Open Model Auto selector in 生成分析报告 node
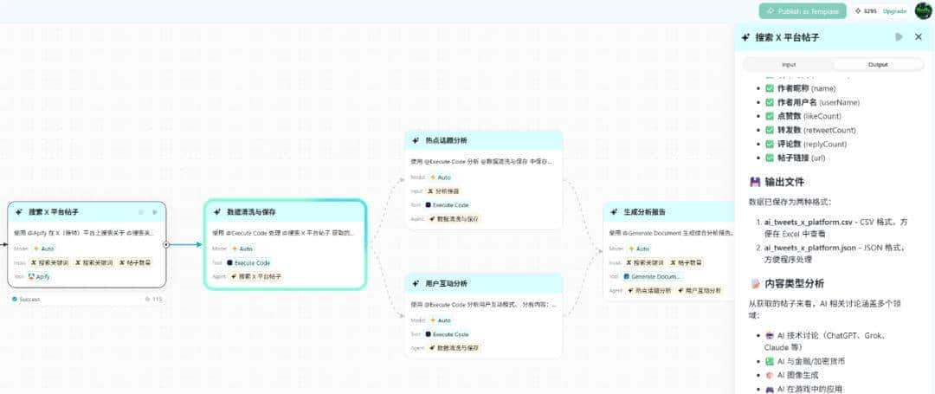935x394 pixels. pos(638,249)
